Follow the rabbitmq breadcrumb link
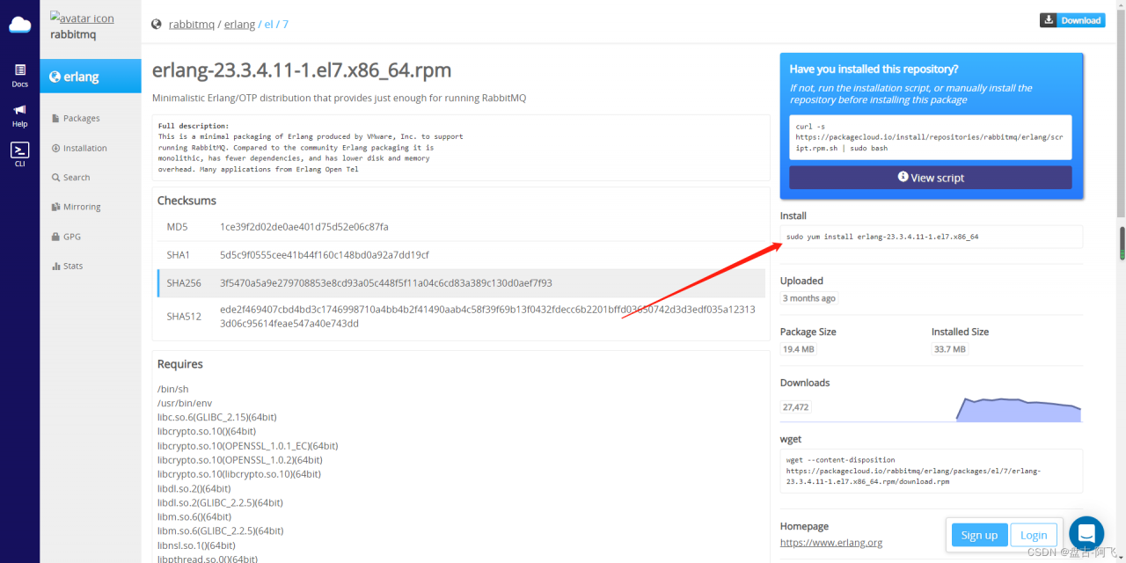The width and height of the screenshot is (1126, 563). [x=192, y=25]
